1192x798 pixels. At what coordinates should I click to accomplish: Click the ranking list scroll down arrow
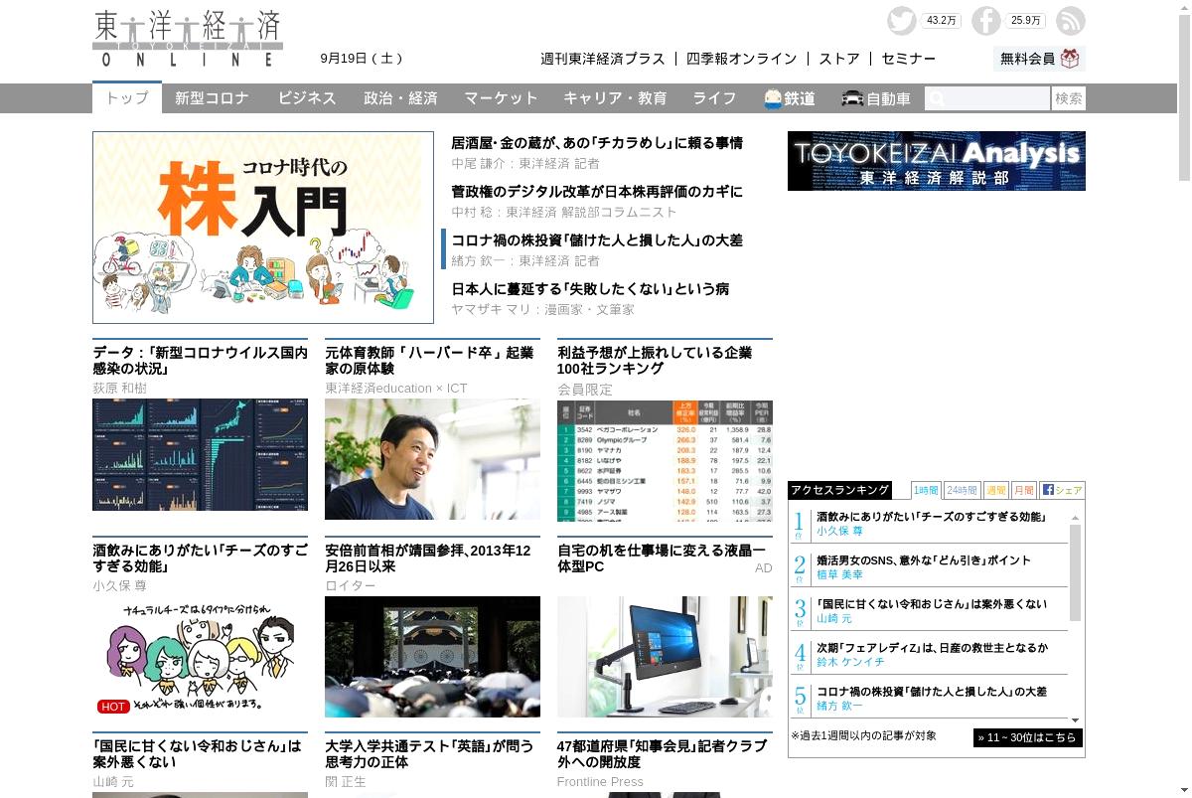(x=1075, y=719)
